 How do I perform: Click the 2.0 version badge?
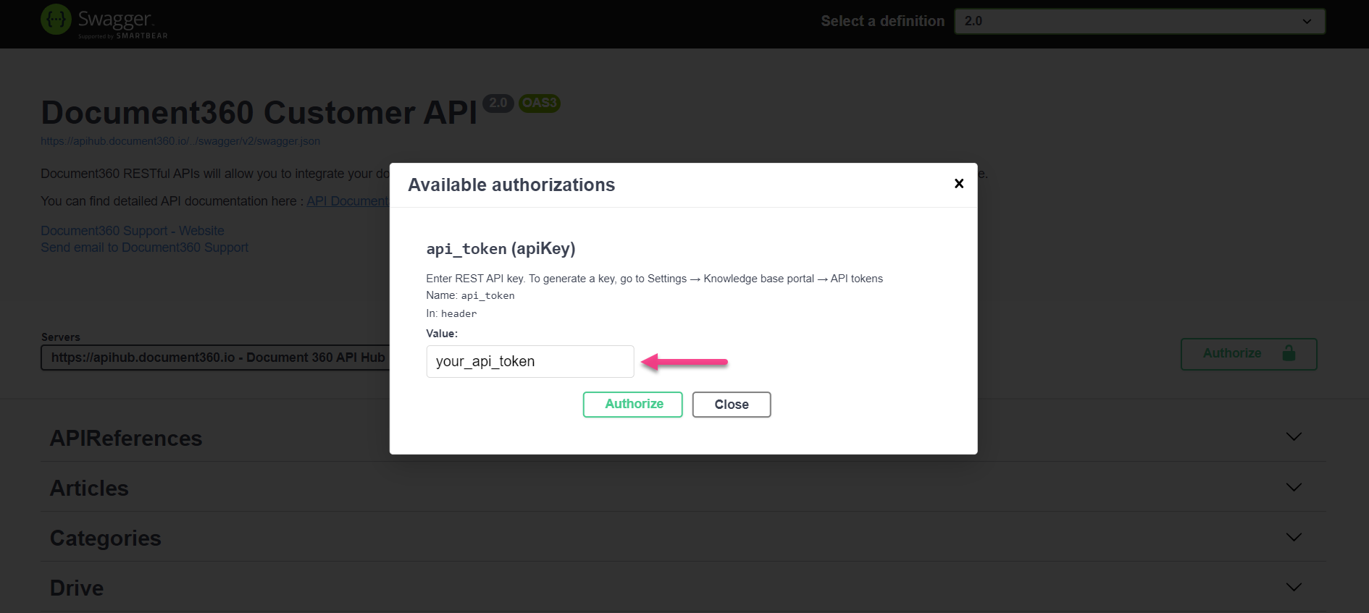click(498, 103)
